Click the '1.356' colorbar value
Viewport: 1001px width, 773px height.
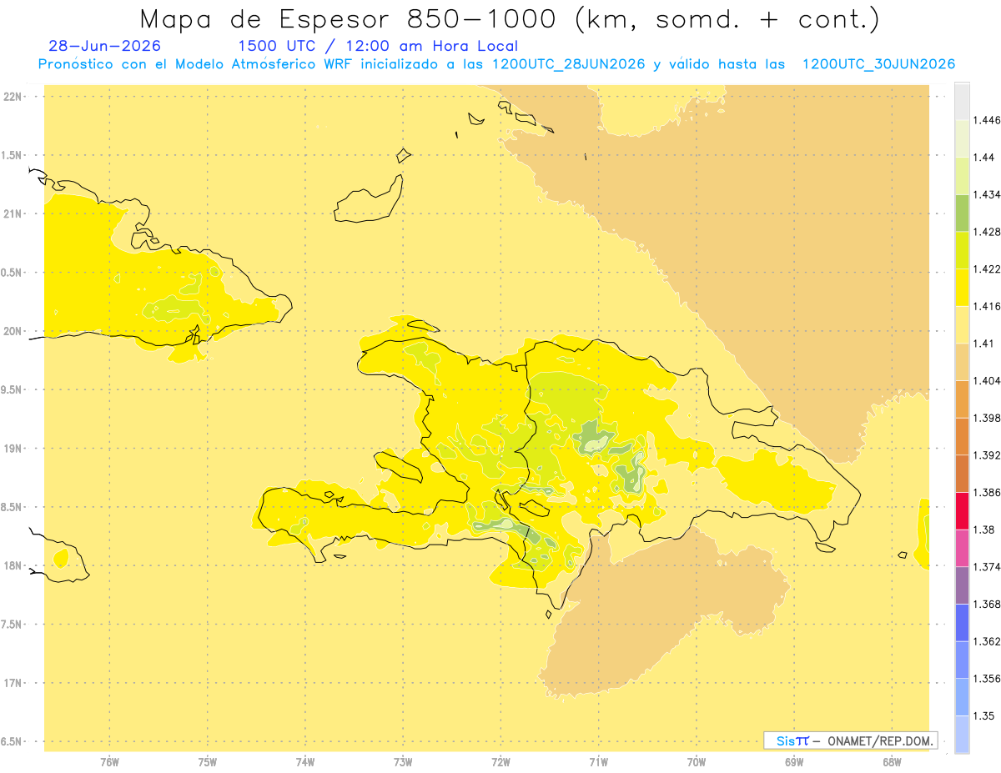click(x=987, y=679)
